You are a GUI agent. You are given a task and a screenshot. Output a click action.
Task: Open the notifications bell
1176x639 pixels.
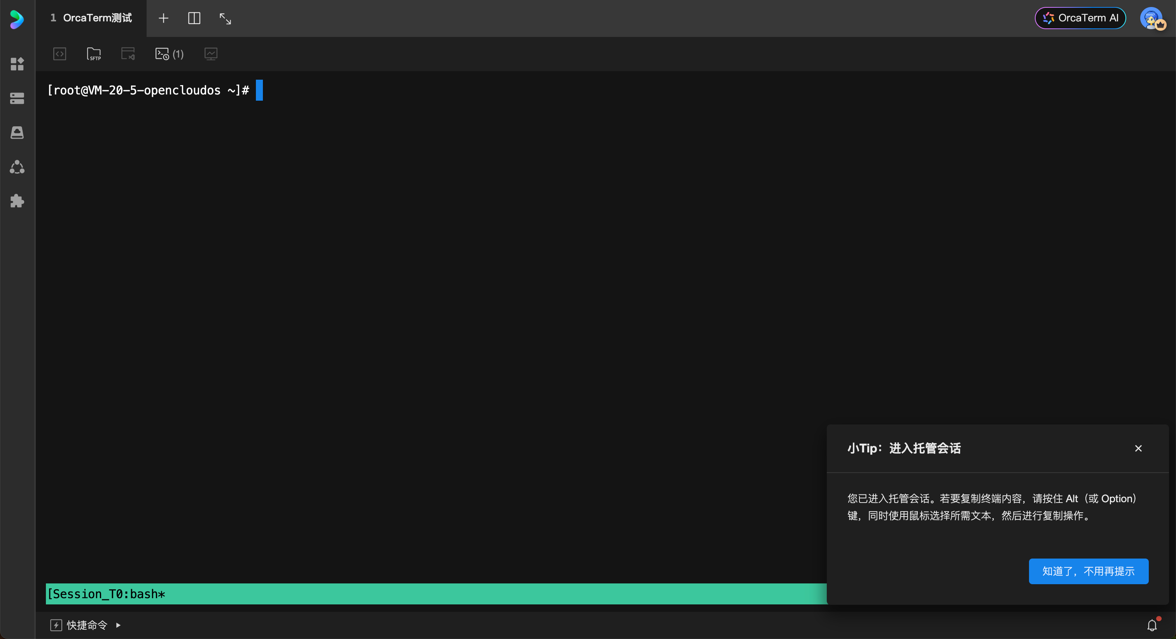click(1152, 625)
